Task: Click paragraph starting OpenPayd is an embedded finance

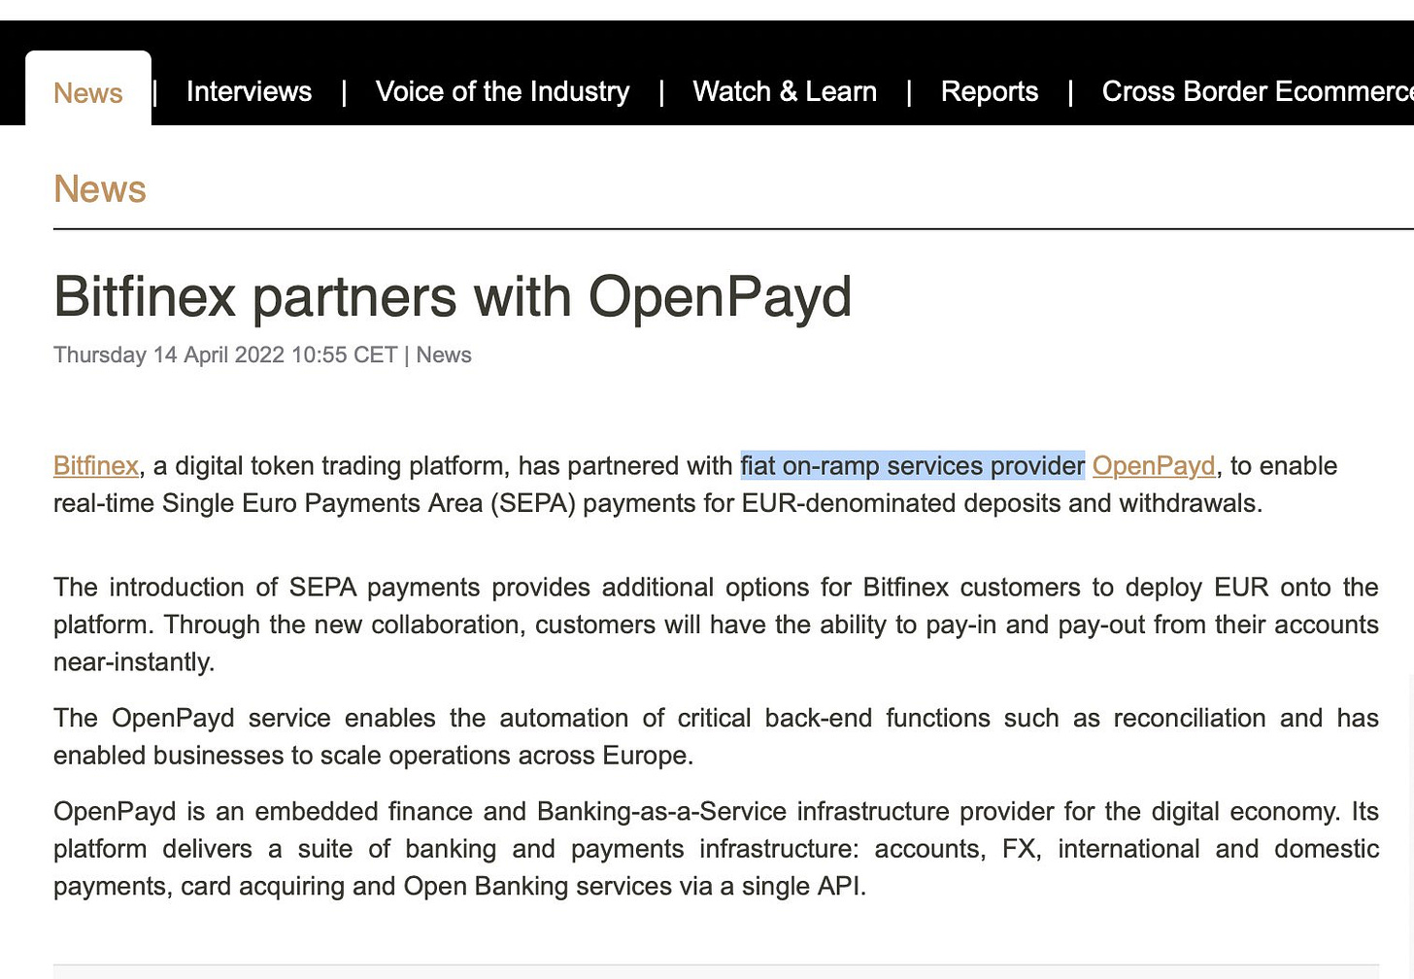Action: (x=716, y=848)
